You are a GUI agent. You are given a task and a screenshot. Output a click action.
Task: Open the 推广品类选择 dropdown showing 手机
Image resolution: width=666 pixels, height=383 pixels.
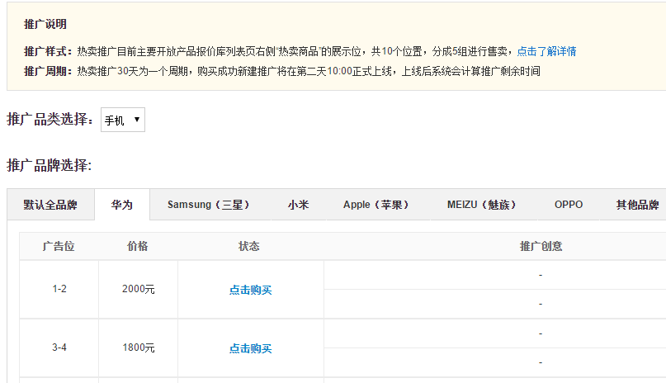coord(122,120)
